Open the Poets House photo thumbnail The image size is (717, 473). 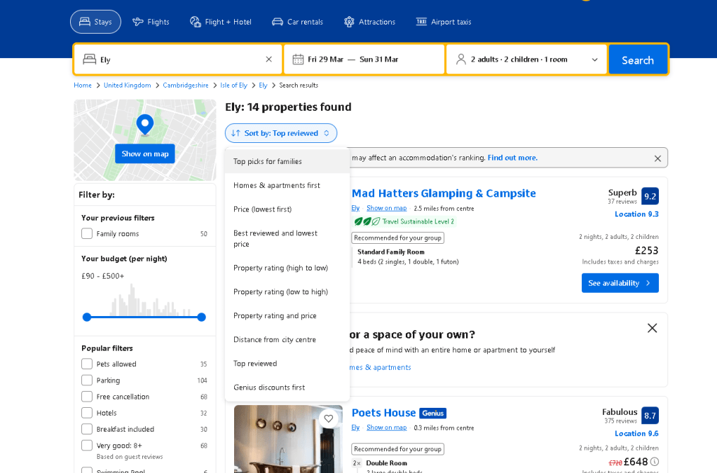click(x=288, y=439)
